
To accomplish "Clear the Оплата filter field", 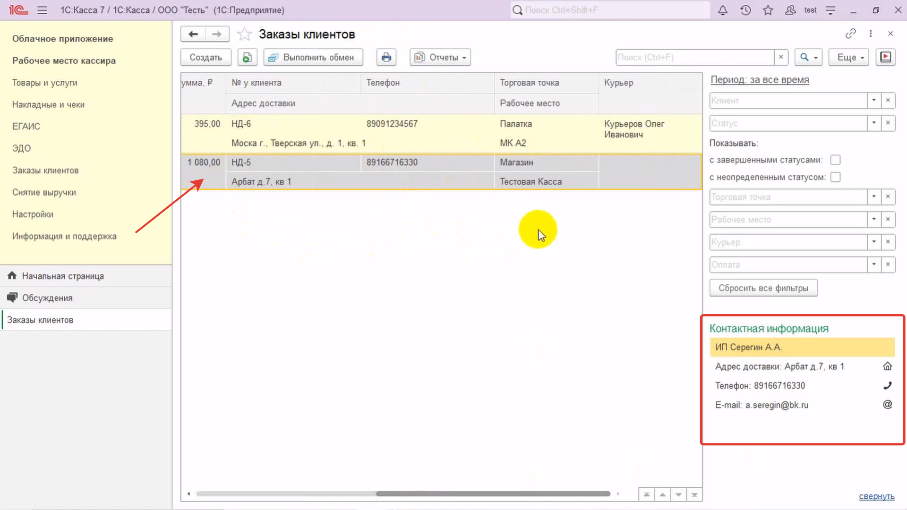I will [x=888, y=265].
